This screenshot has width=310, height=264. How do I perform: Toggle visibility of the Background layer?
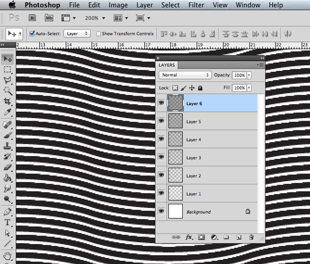(x=161, y=212)
